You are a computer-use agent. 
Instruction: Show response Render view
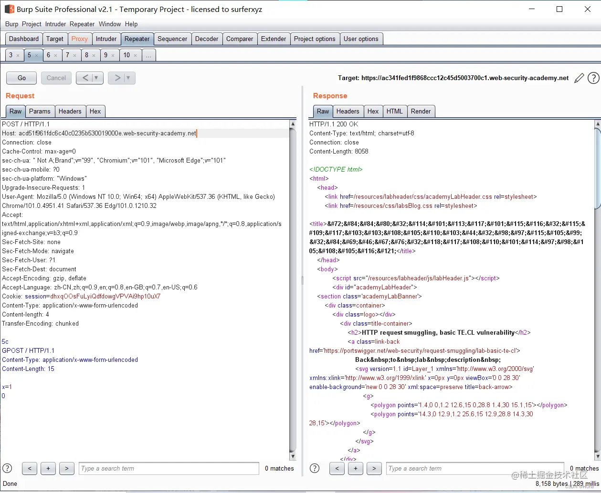(421, 111)
